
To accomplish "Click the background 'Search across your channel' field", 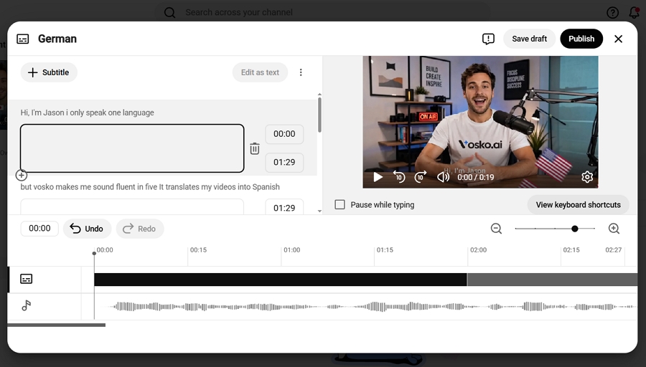I will [239, 12].
